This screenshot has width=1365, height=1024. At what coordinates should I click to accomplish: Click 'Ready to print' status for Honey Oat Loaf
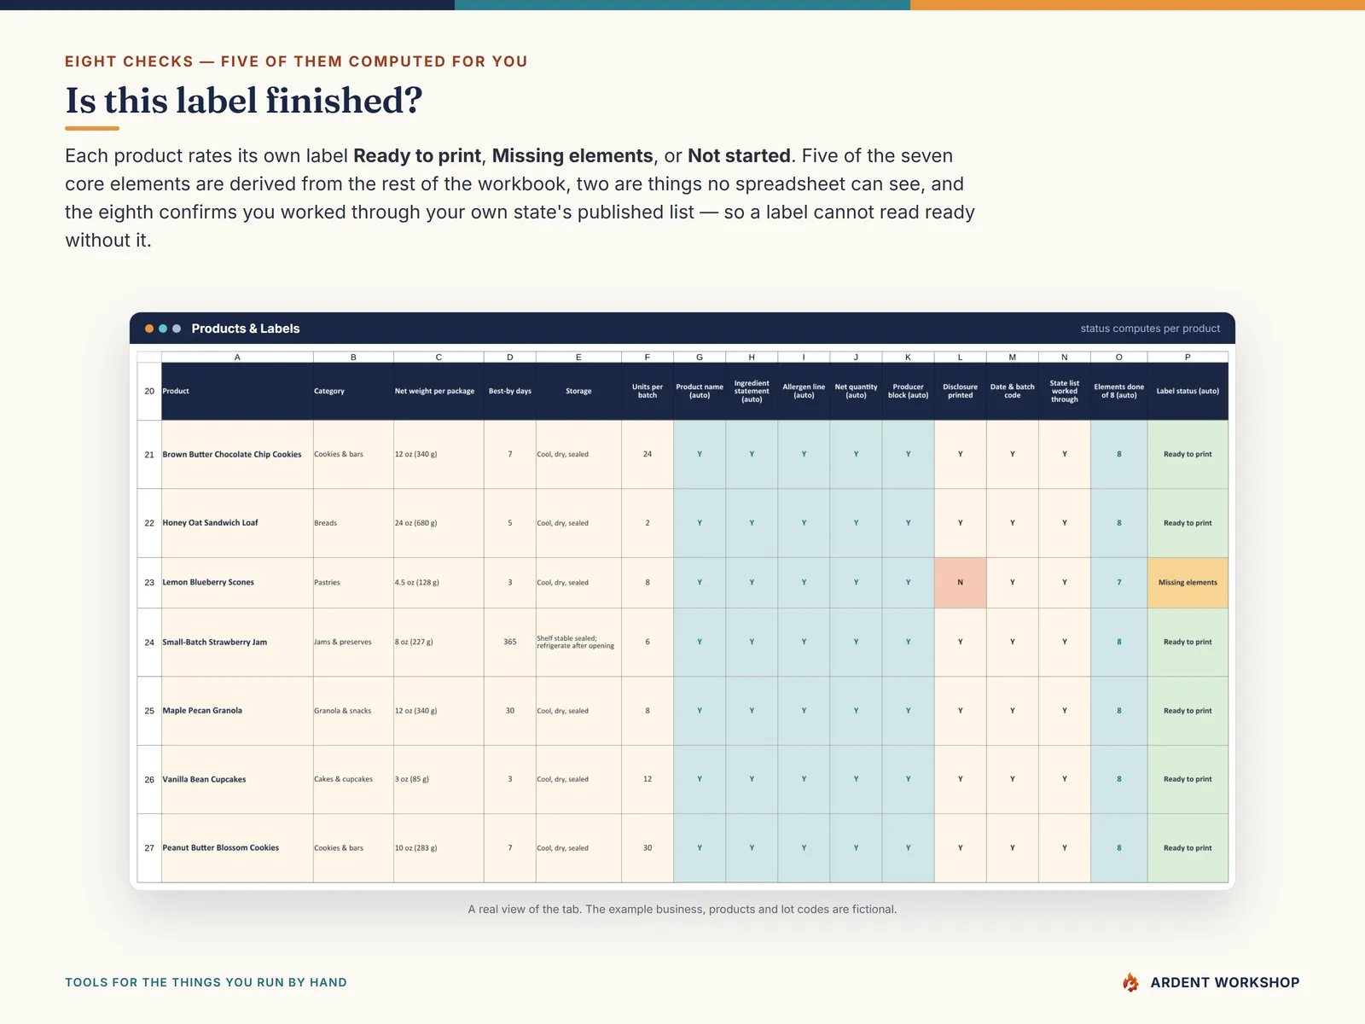pyautogui.click(x=1188, y=523)
